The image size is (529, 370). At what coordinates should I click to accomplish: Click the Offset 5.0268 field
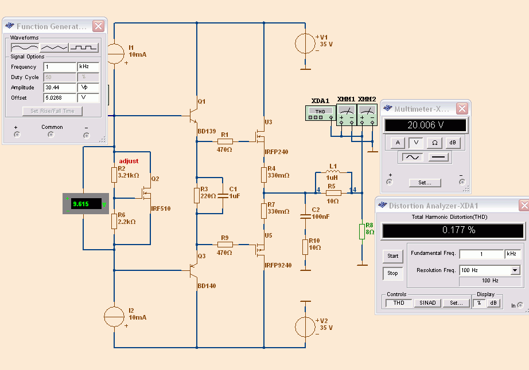60,97
